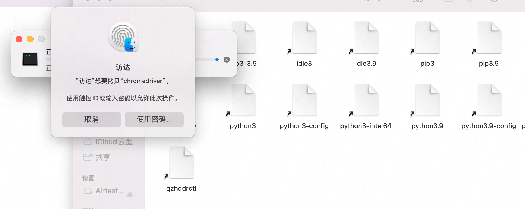Select the python3.9 file icon

click(427, 101)
